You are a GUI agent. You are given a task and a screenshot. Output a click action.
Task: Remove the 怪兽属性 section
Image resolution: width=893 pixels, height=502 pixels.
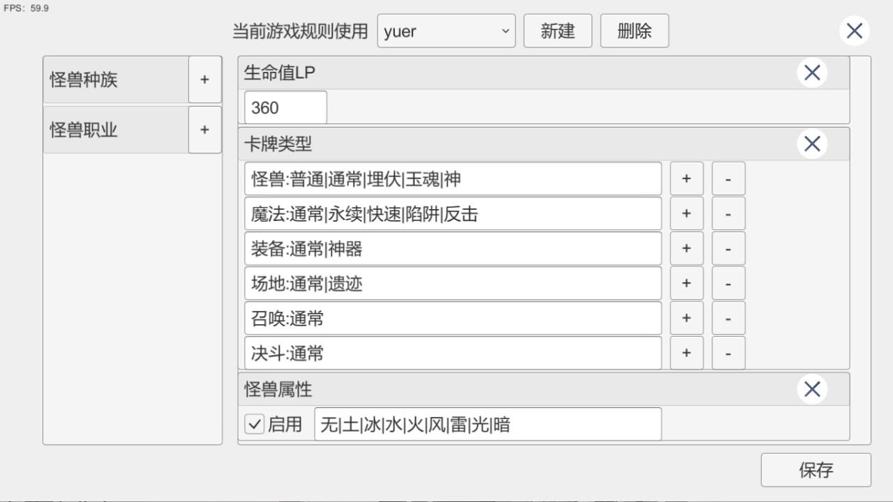[x=811, y=389]
